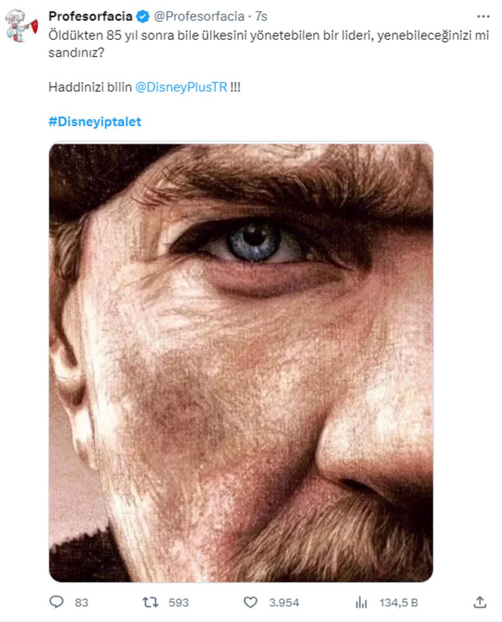
Task: Toggle bookmark via the share menu icon
Action: point(481,602)
